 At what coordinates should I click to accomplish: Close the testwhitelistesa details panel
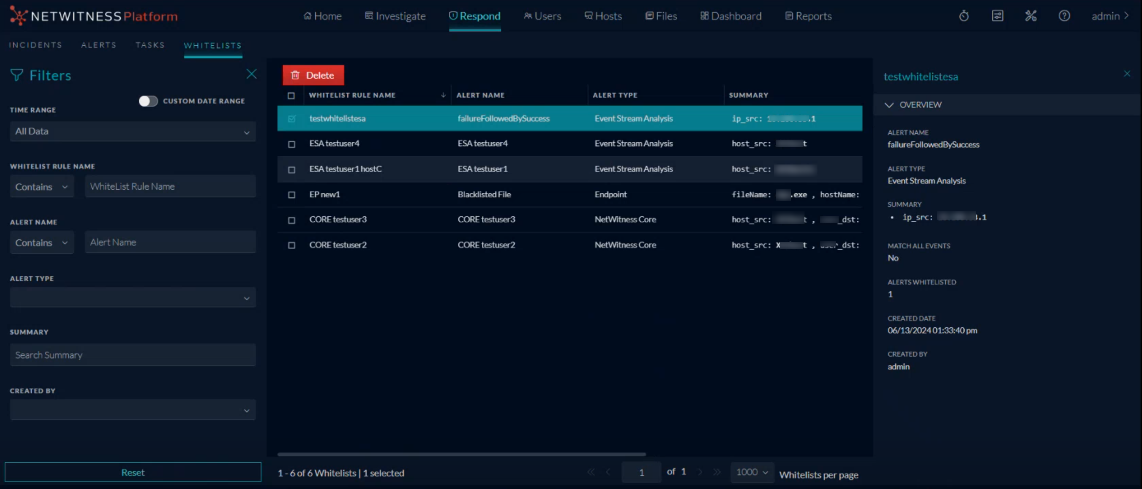(1126, 74)
